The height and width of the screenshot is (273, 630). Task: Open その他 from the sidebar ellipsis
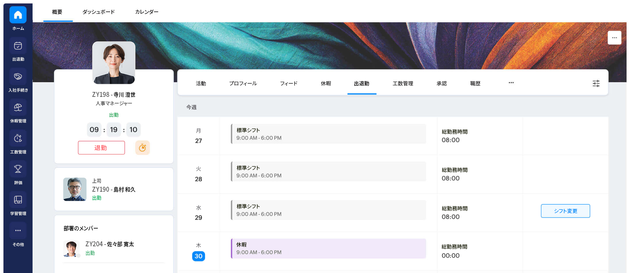[18, 230]
